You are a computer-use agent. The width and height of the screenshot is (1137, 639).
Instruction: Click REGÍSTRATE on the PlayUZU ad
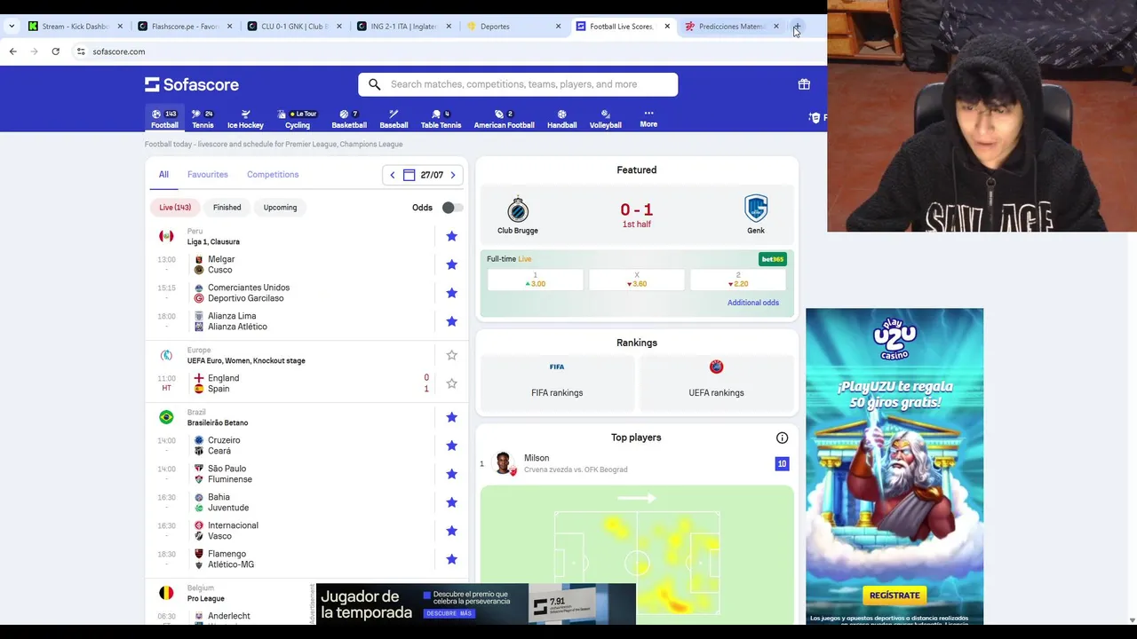pyautogui.click(x=894, y=595)
